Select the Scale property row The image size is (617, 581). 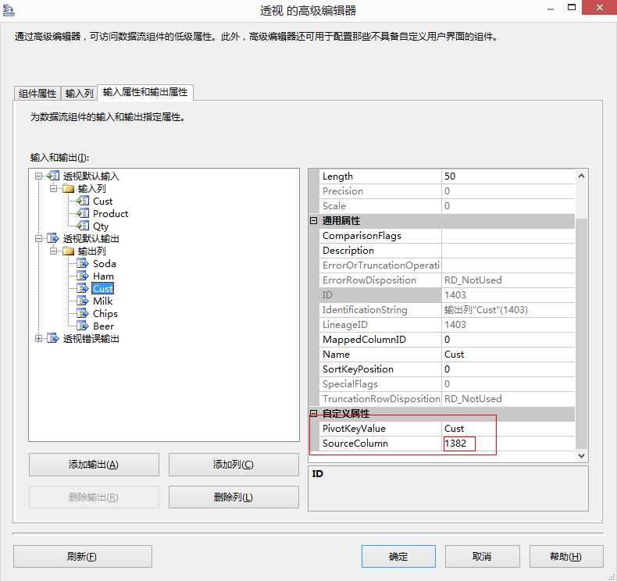(447, 205)
